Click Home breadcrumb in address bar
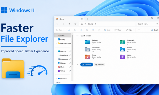Screen dimensions: 159x95 91,24
